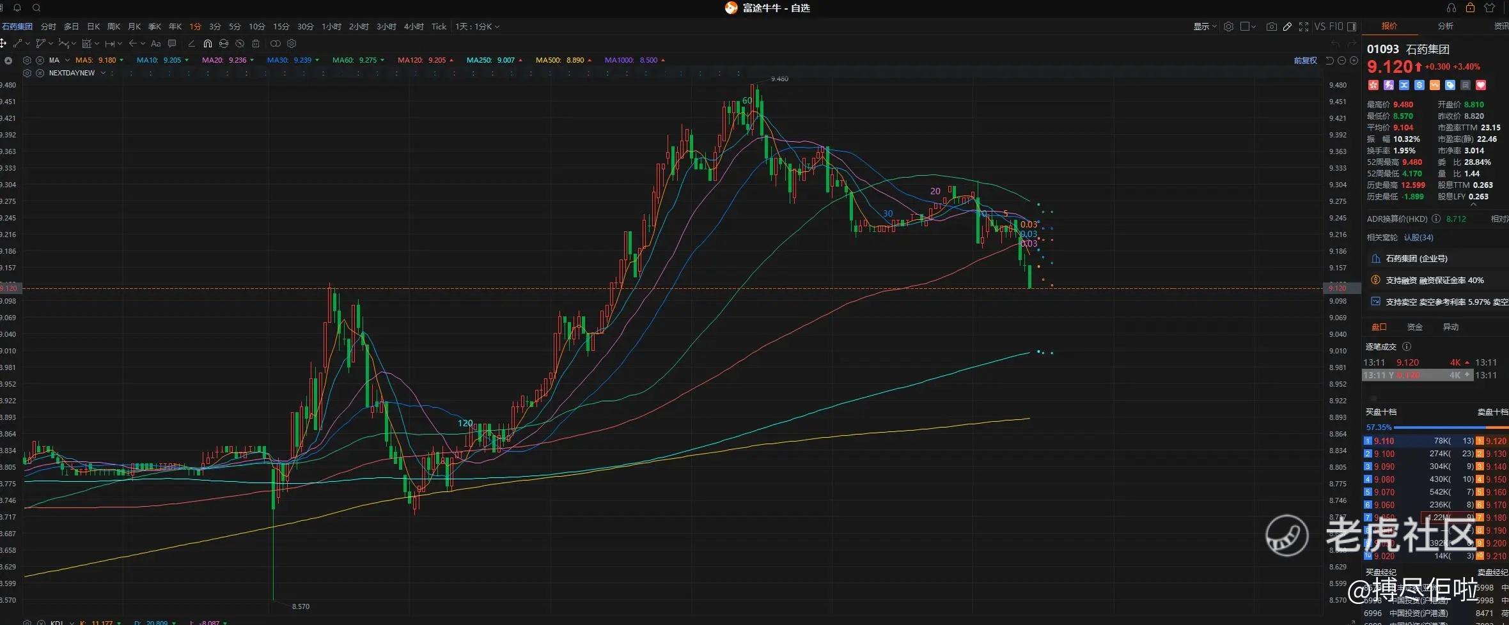
Task: Click the pencil draw icon in top toolbar
Action: pos(1287,26)
